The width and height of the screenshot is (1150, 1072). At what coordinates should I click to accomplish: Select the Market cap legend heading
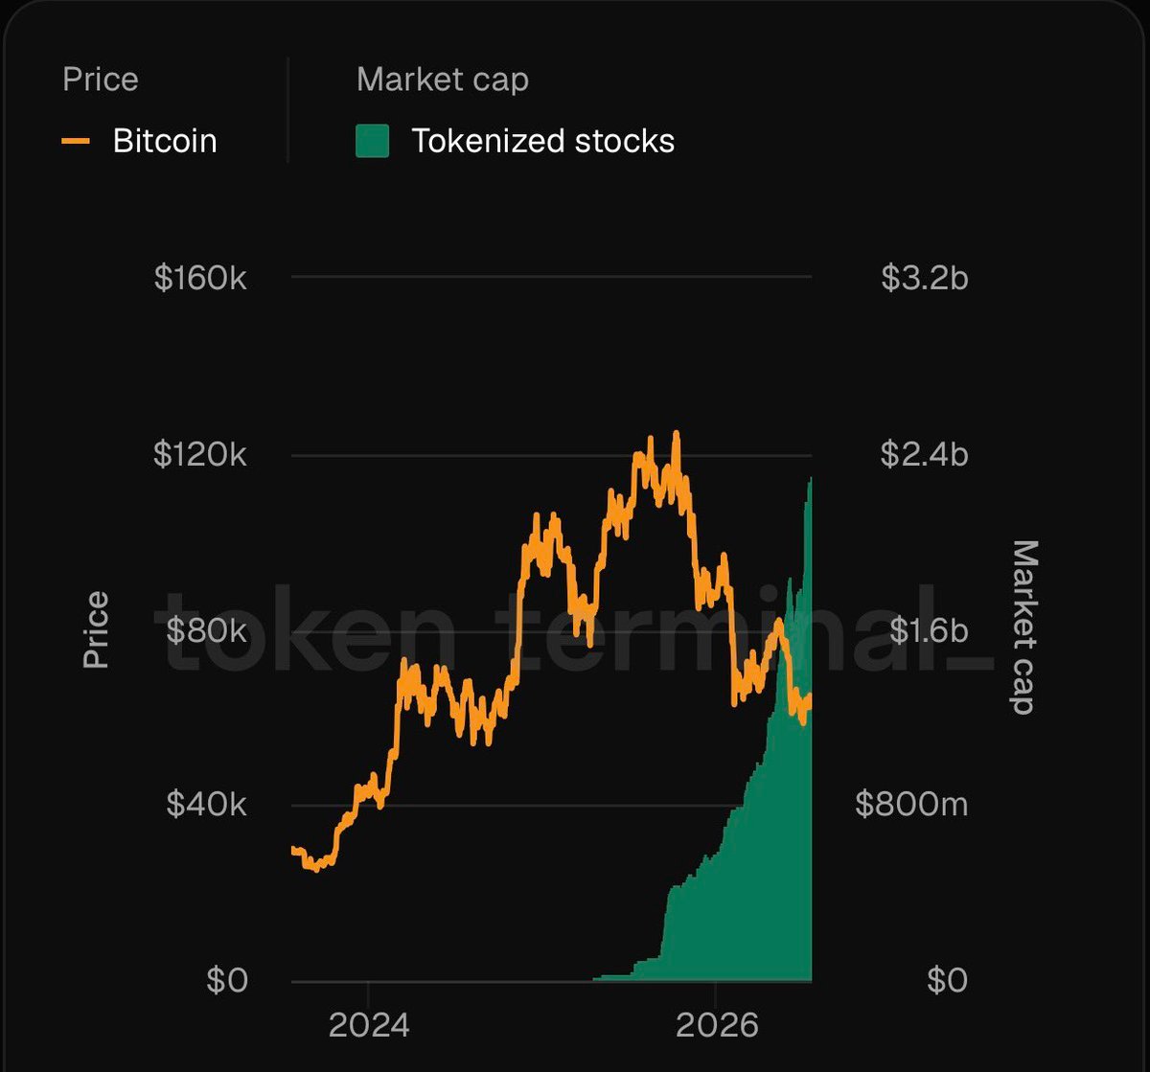pos(443,79)
